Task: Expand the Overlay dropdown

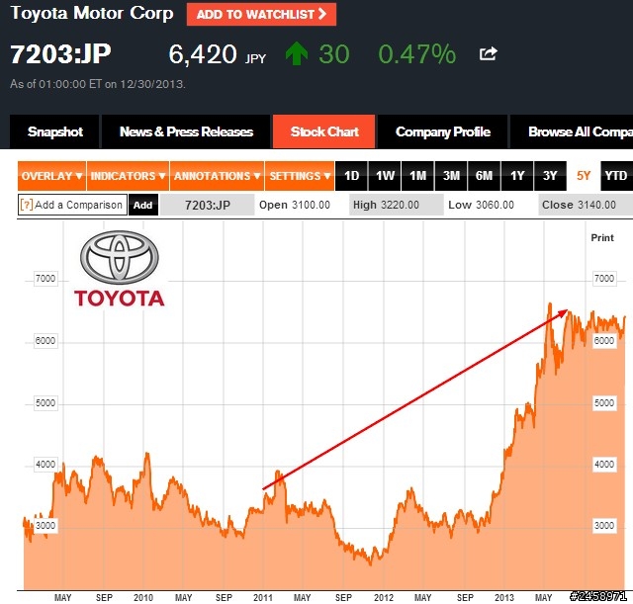Action: pos(51,176)
